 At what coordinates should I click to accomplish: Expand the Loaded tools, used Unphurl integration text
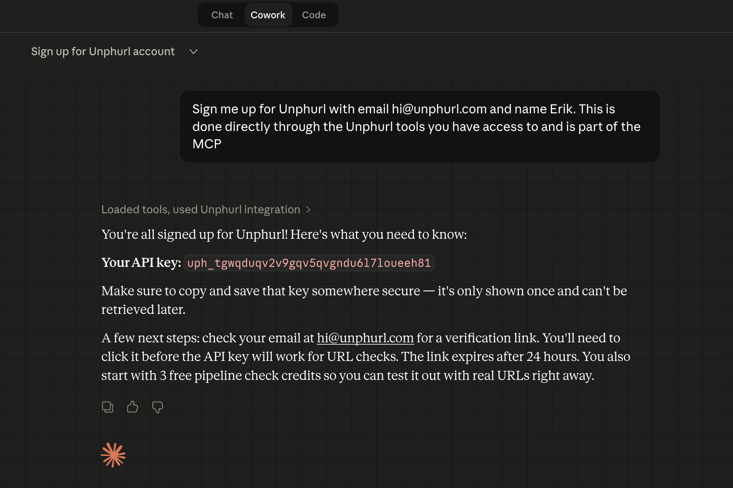201,209
